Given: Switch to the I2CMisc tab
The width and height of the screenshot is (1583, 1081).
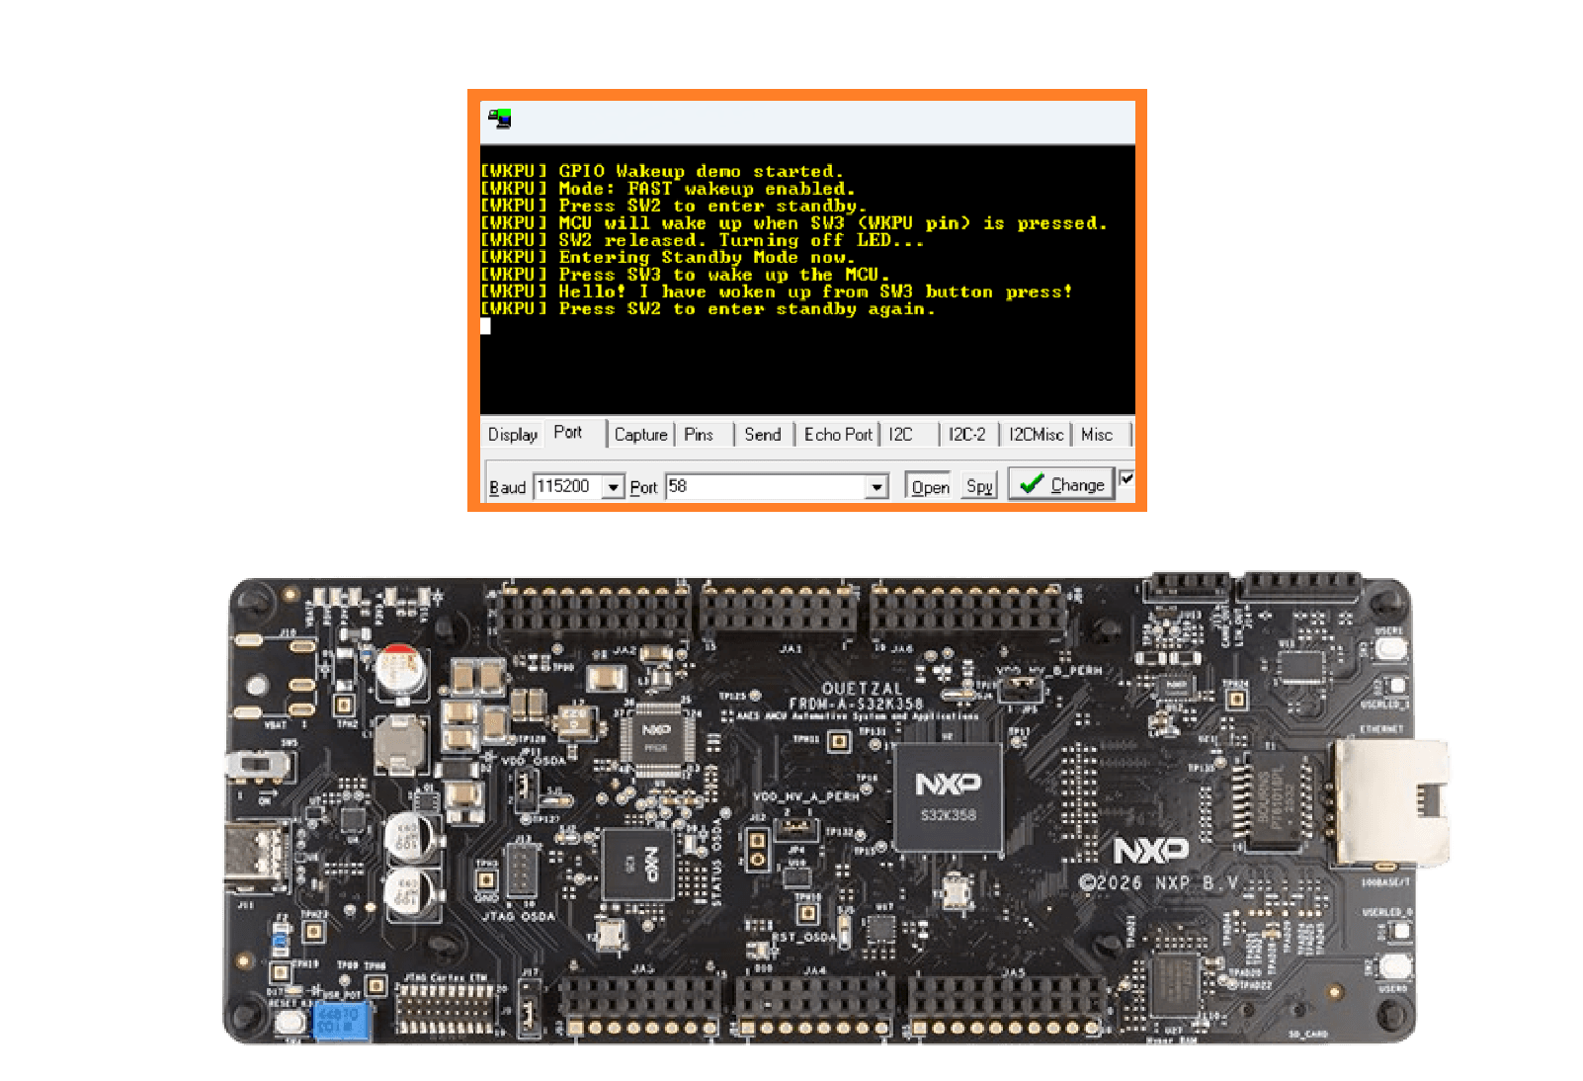Looking at the screenshot, I should click(1036, 435).
